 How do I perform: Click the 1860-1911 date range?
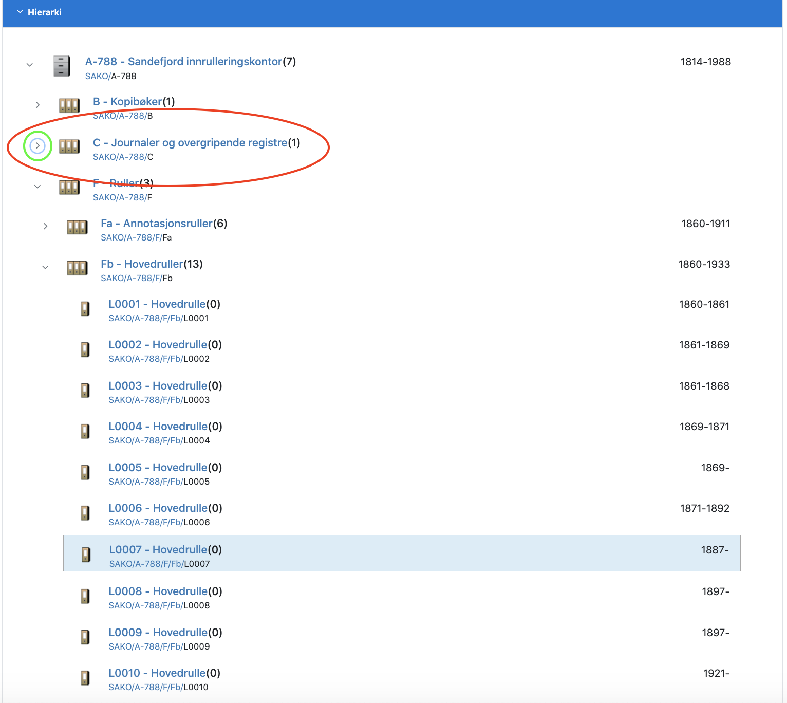coord(706,224)
